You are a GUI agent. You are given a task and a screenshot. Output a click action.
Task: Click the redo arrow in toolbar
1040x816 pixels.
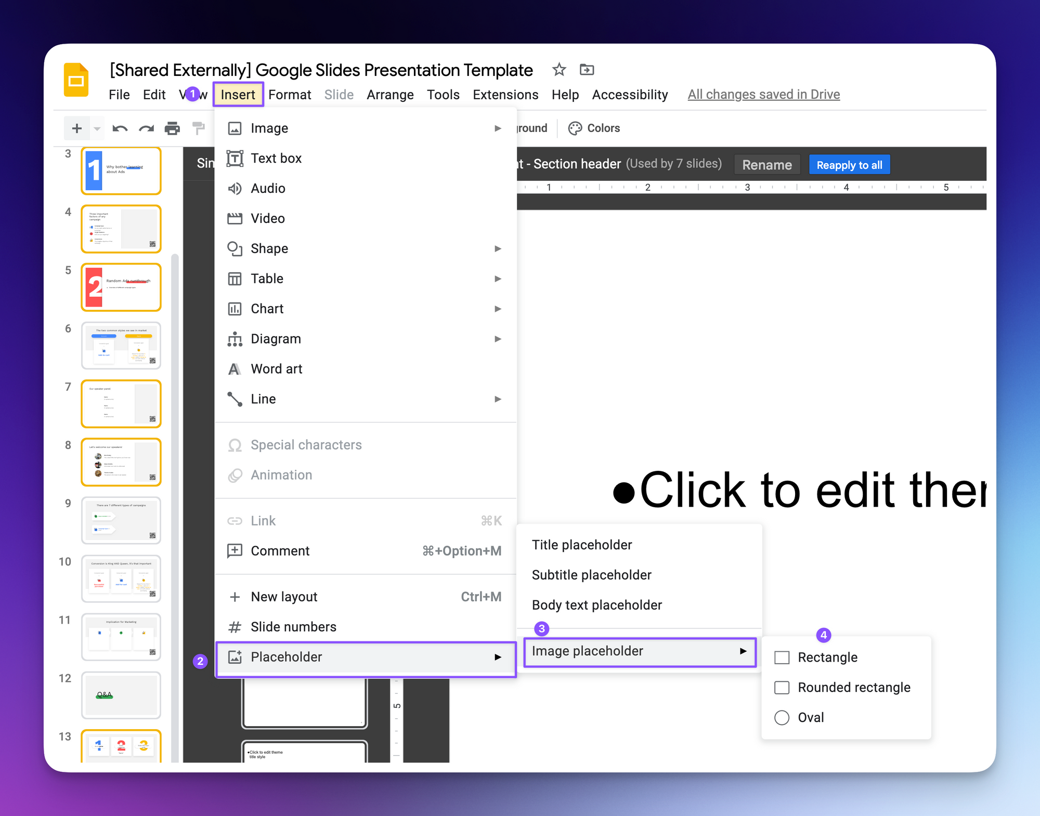(146, 128)
